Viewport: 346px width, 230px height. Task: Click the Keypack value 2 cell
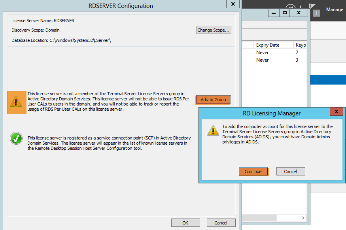297,53
